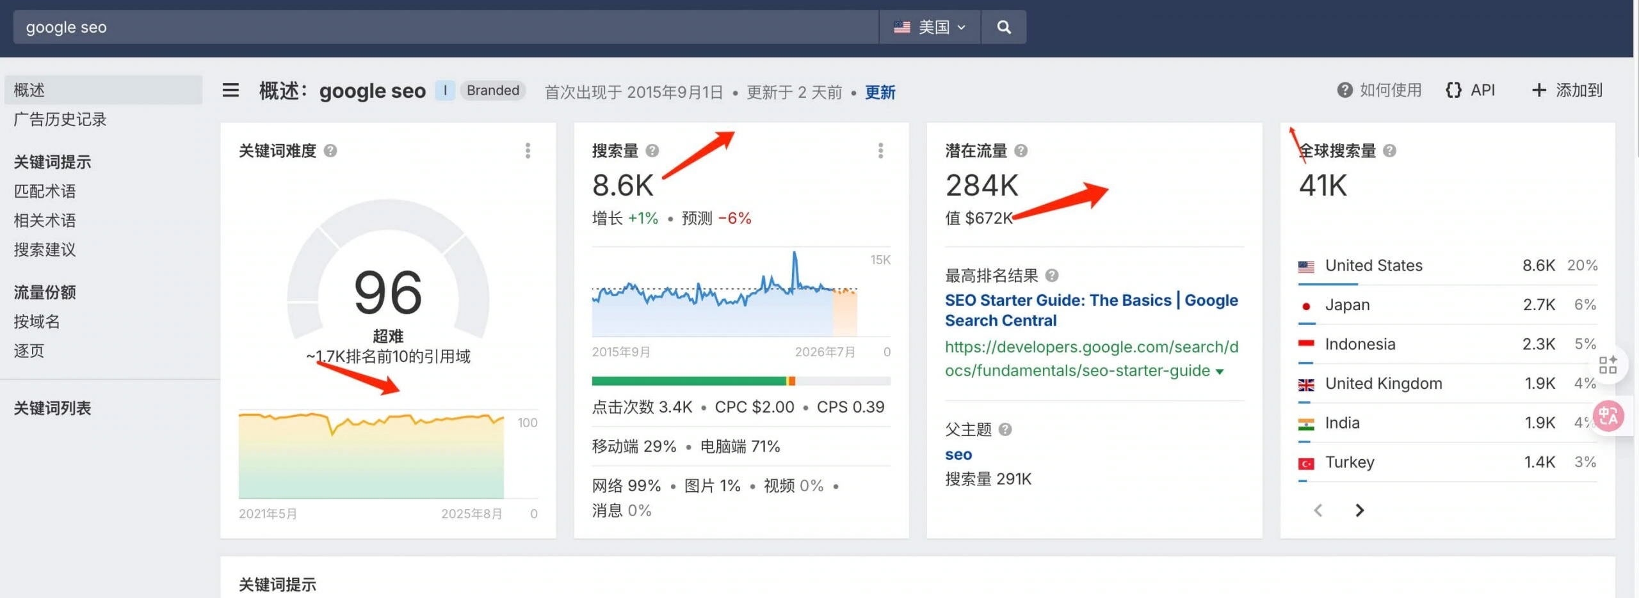Click the question mark beside 全球搜索量

(x=1389, y=151)
